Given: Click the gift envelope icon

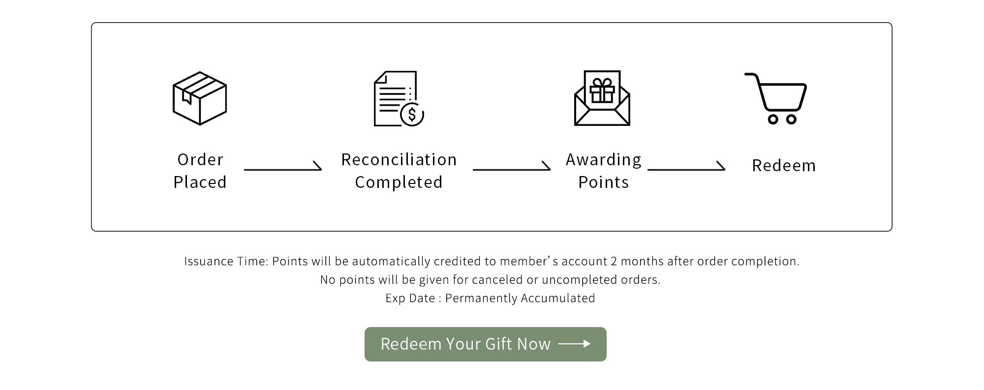Looking at the screenshot, I should (x=602, y=98).
